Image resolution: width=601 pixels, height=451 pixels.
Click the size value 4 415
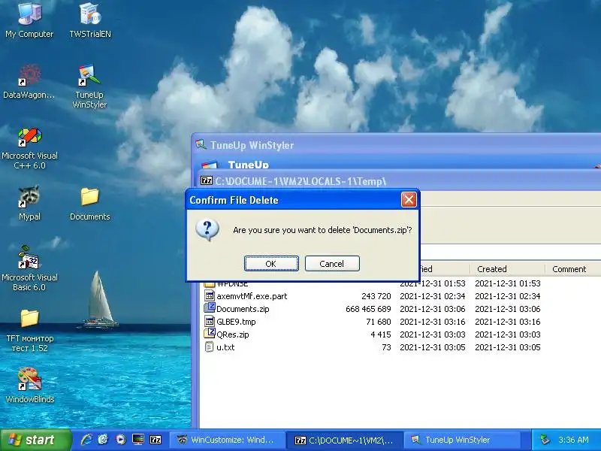[x=381, y=334]
